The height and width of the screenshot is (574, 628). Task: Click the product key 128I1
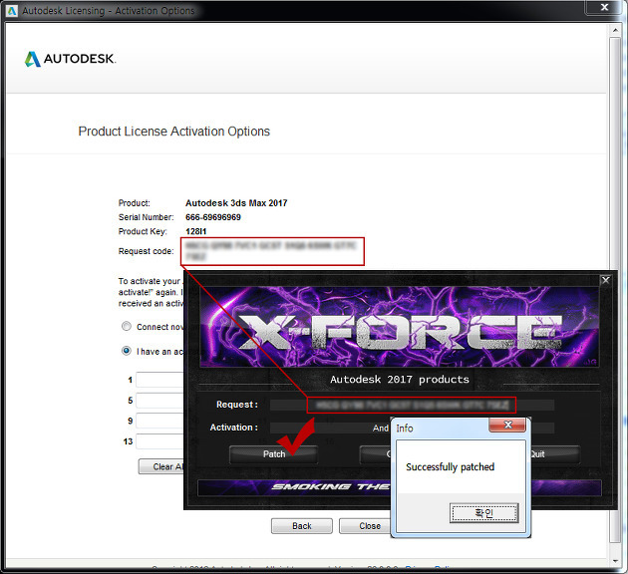[x=195, y=231]
